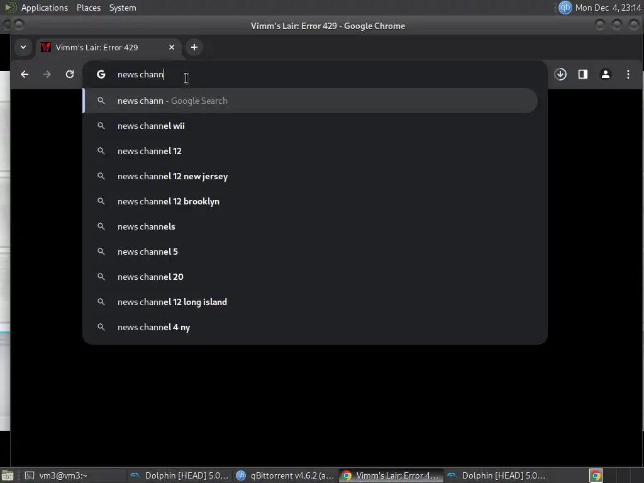Pick the "news channels" suggestion
Image resolution: width=644 pixels, height=483 pixels.
coord(311,226)
